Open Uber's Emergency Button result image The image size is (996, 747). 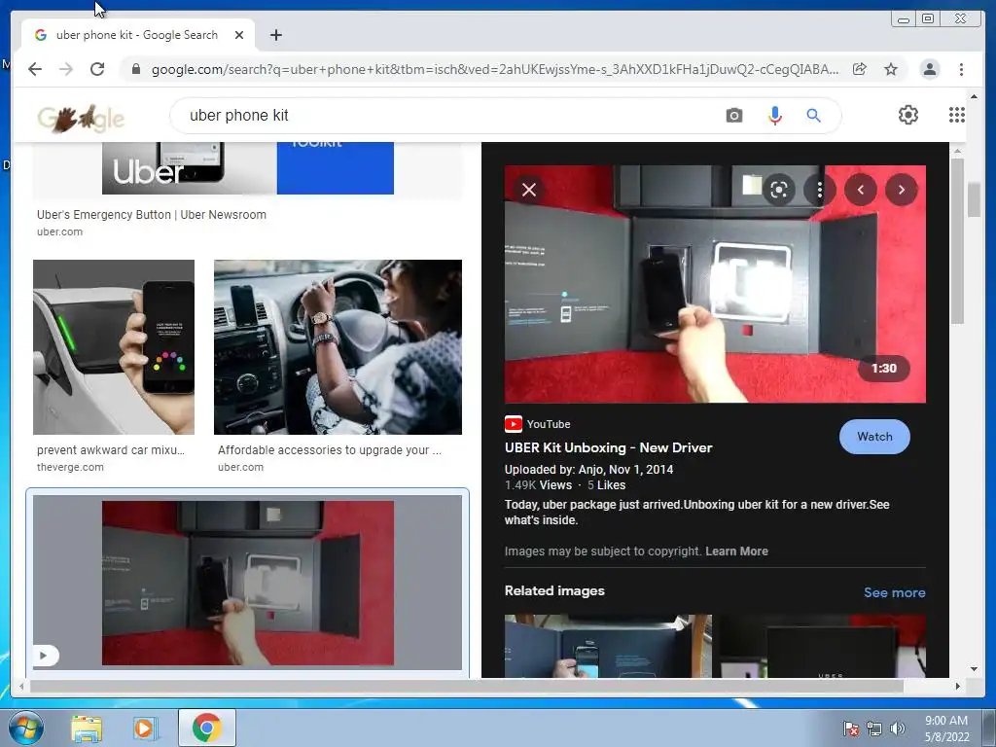pos(248,168)
